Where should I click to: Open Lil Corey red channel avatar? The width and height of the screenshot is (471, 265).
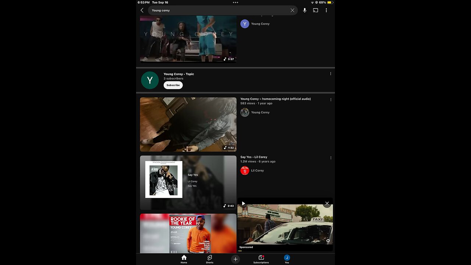click(245, 170)
